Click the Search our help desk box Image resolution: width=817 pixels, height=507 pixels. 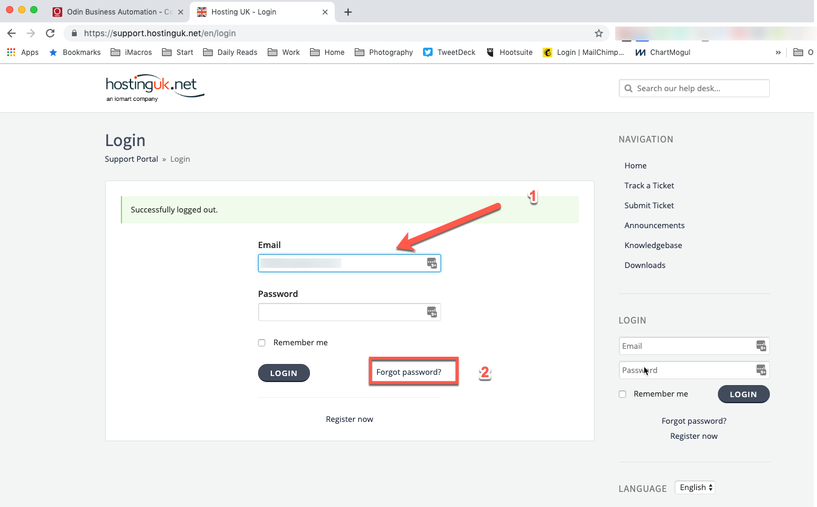(694, 88)
